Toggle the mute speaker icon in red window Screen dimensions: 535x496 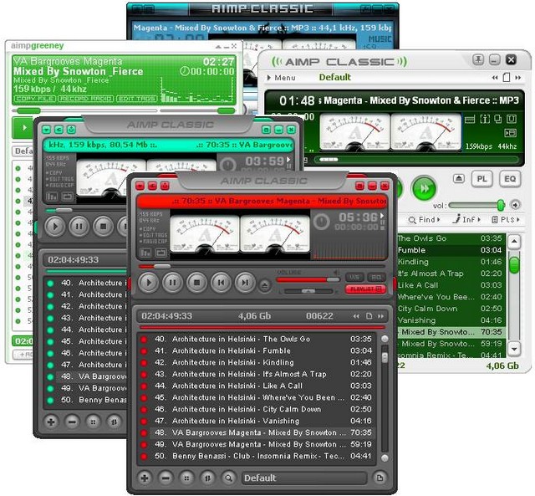pyautogui.click(x=336, y=273)
